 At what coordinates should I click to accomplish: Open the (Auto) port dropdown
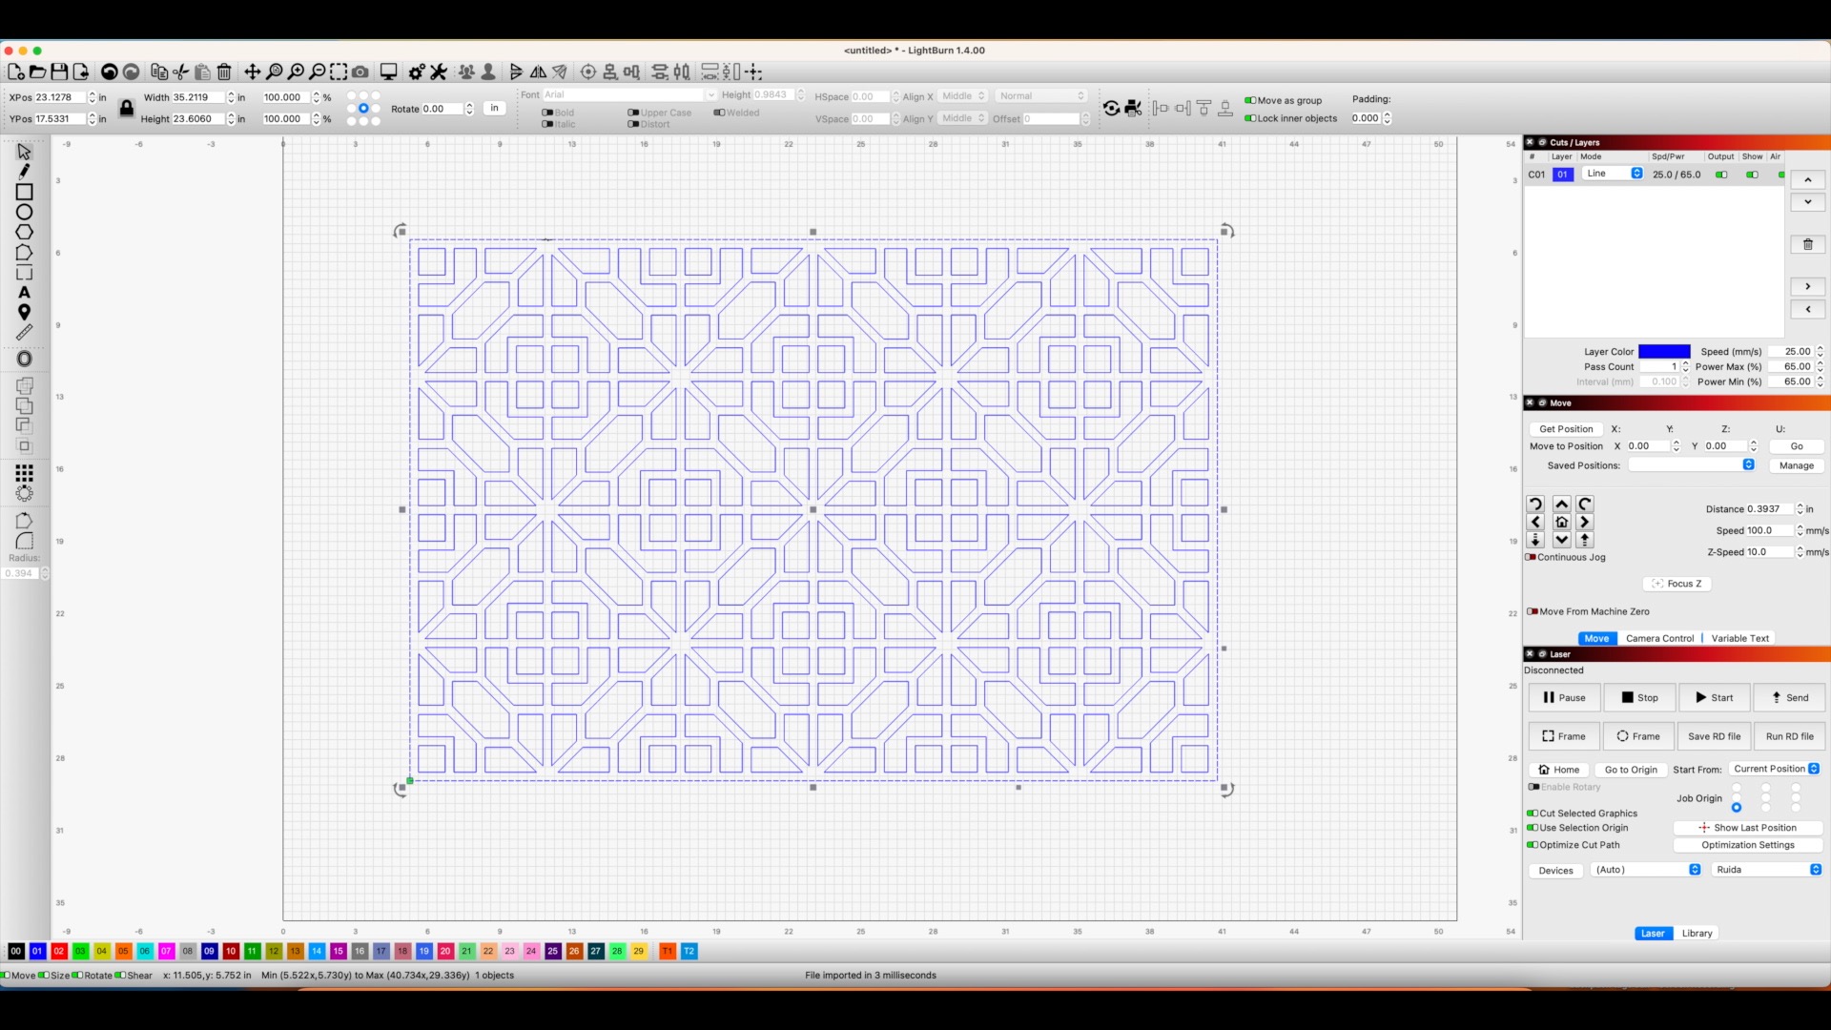tap(1646, 870)
